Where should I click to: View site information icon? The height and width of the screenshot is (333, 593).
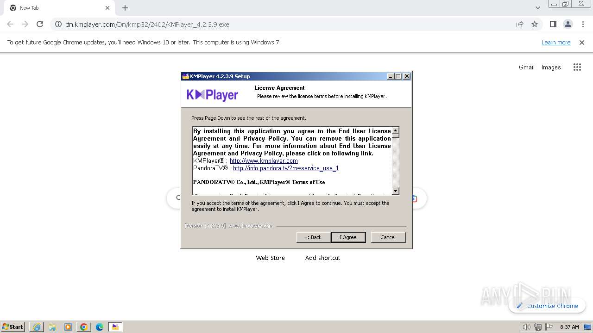pyautogui.click(x=58, y=24)
